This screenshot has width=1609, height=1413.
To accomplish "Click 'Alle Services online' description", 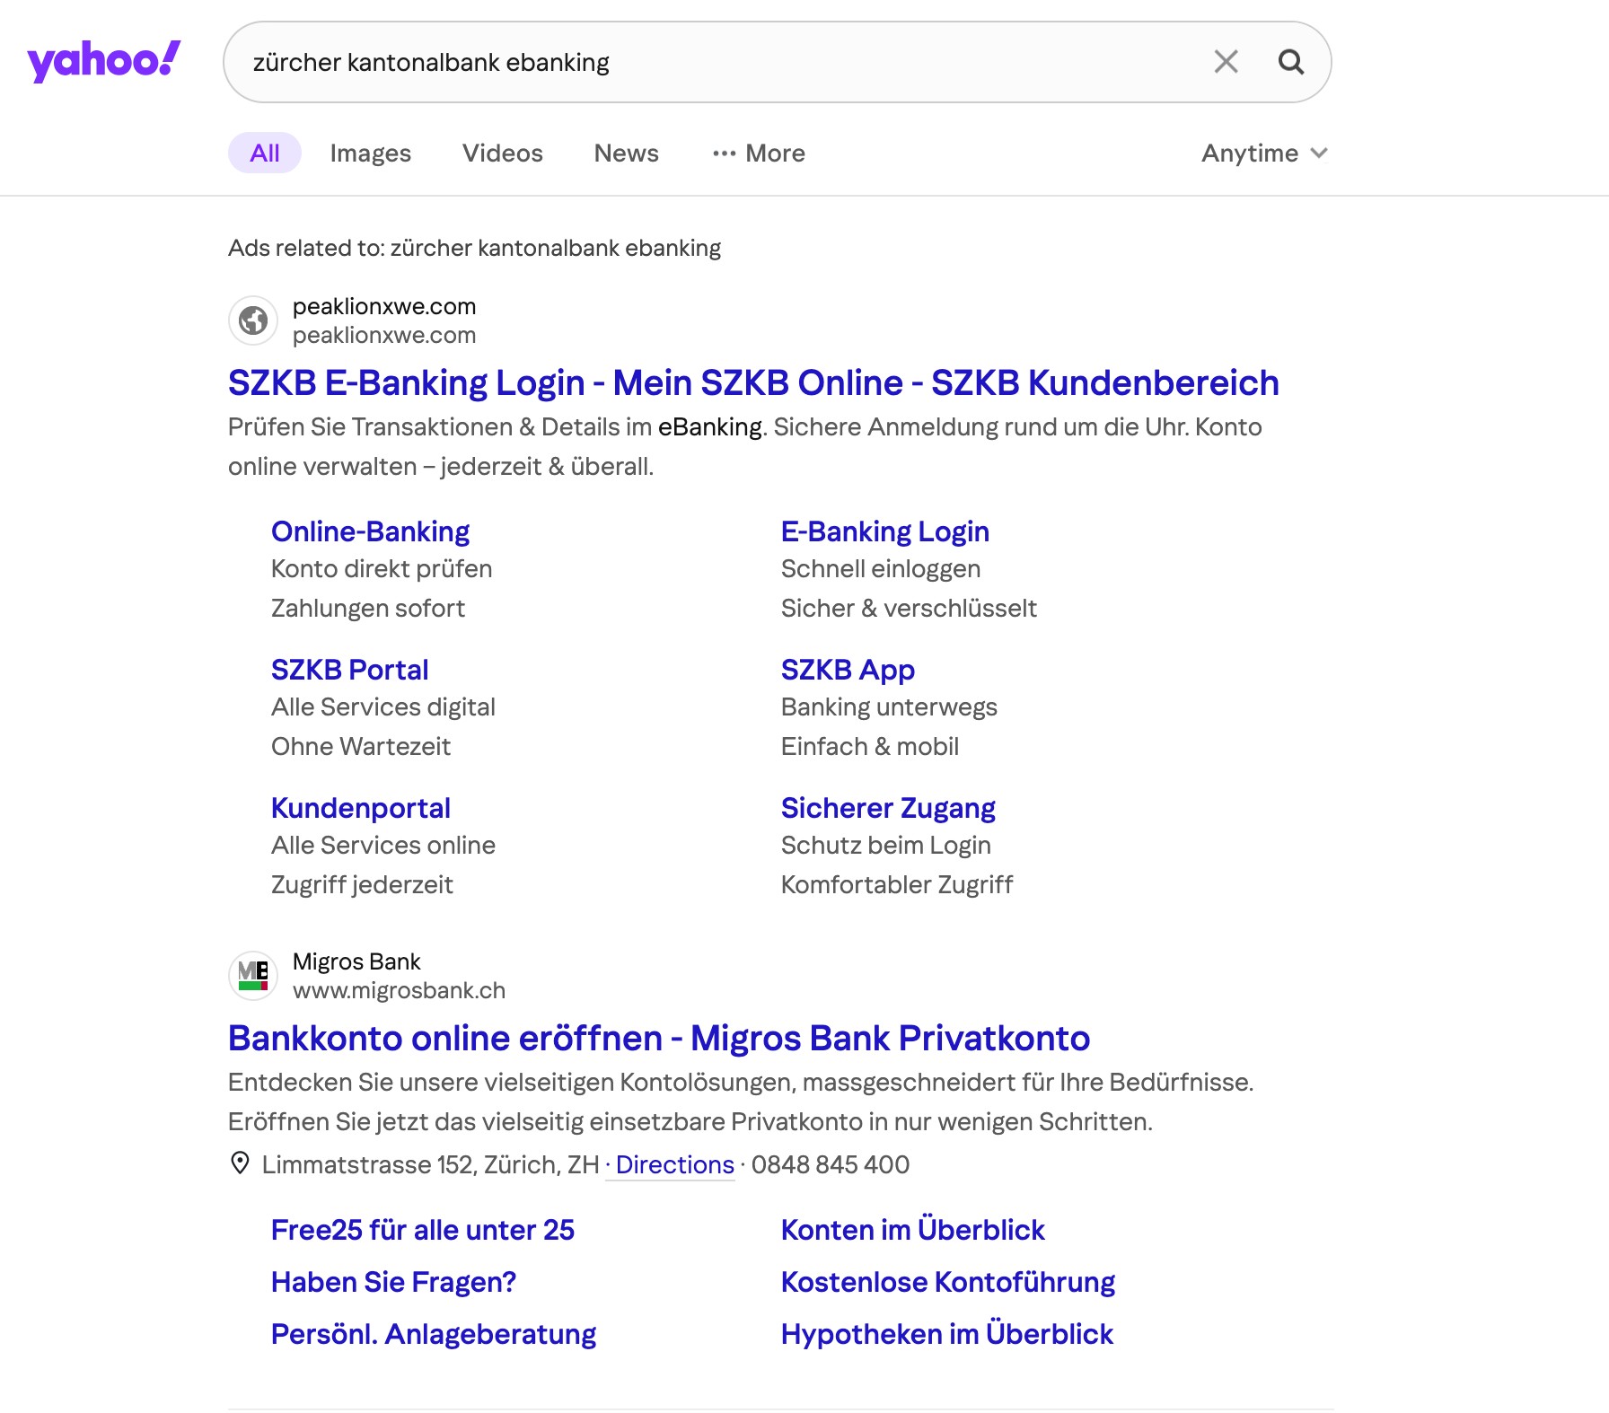I will (x=383, y=846).
